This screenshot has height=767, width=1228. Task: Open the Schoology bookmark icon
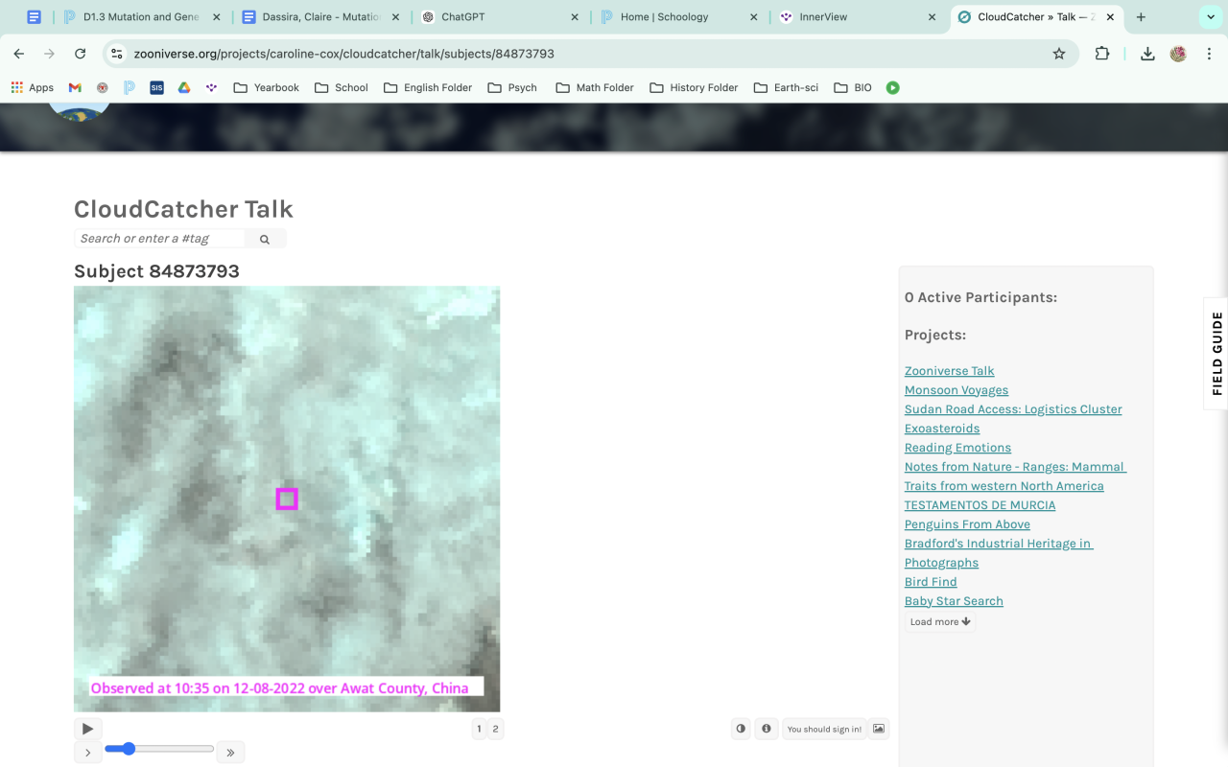point(130,87)
